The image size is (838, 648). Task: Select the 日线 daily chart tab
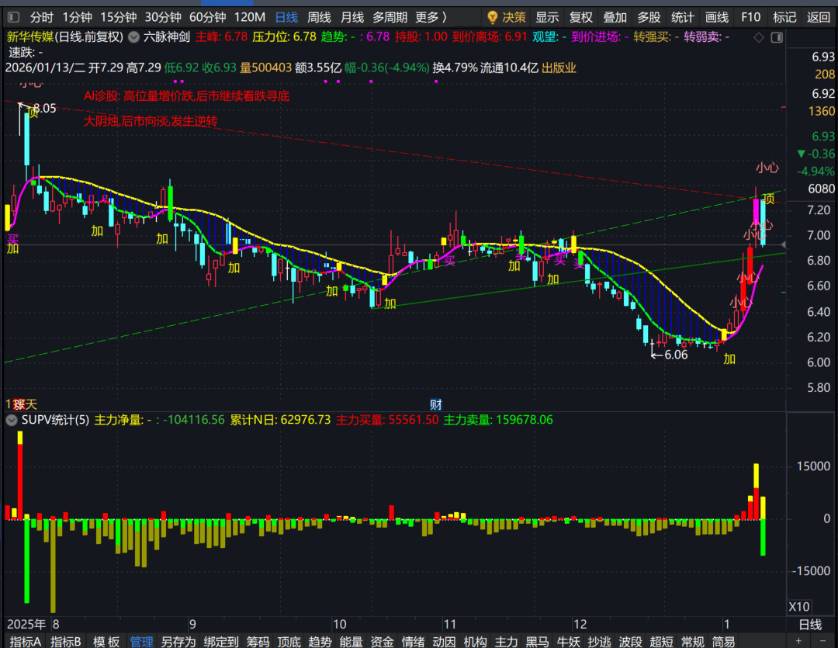(286, 18)
